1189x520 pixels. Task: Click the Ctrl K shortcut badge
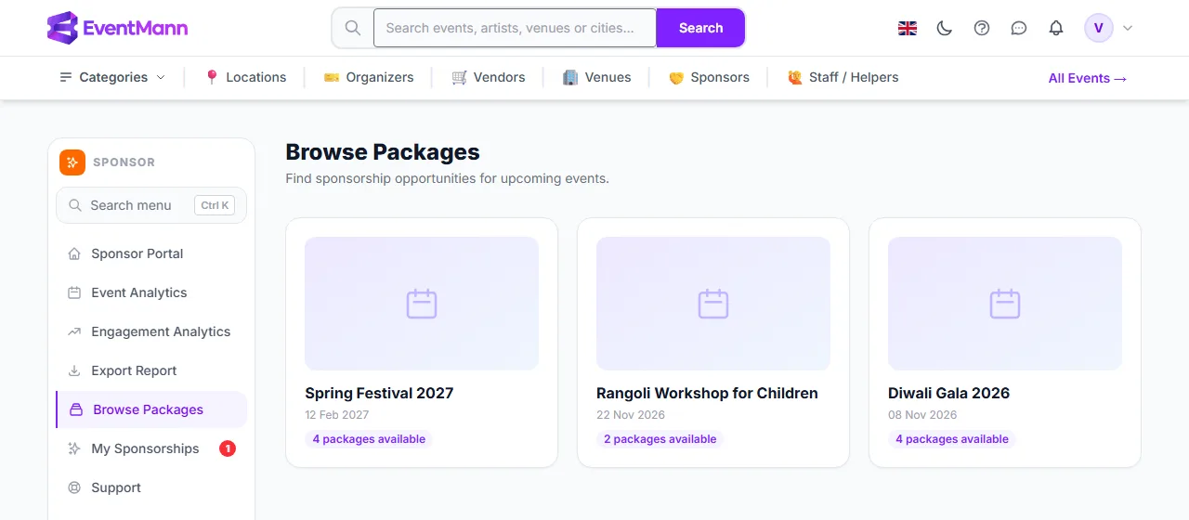coord(215,205)
